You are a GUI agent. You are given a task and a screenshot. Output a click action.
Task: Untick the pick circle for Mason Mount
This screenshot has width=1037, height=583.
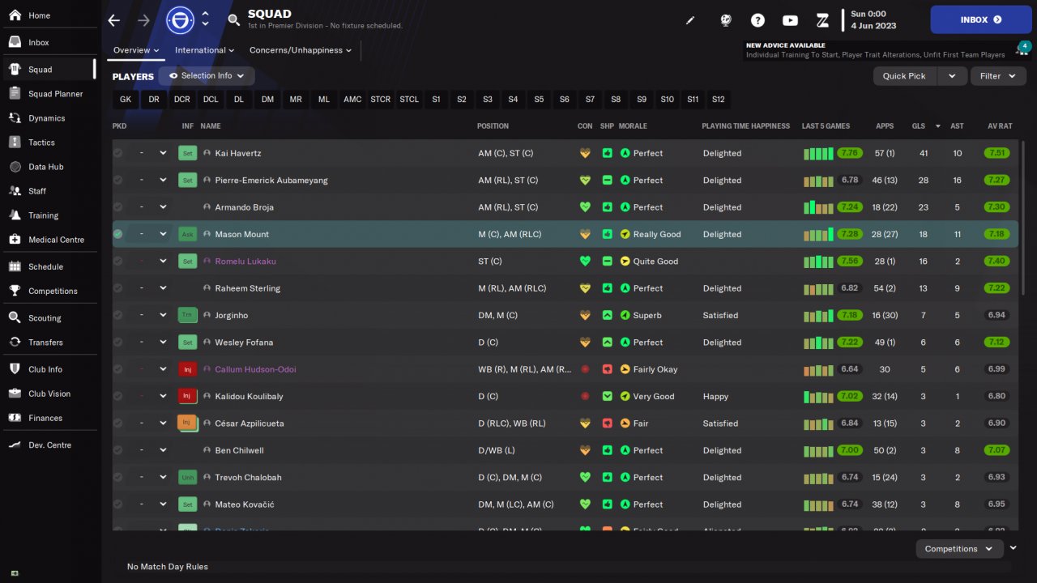click(x=118, y=234)
